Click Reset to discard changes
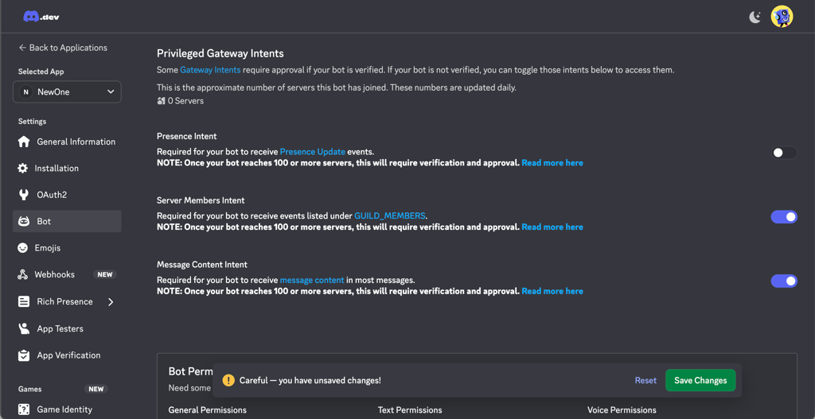815x419 pixels. [x=645, y=381]
